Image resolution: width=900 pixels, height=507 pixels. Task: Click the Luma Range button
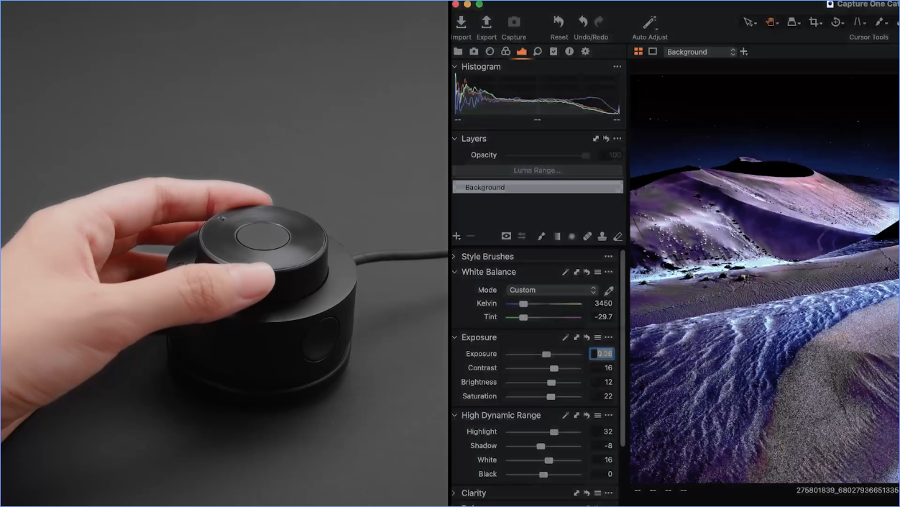537,170
